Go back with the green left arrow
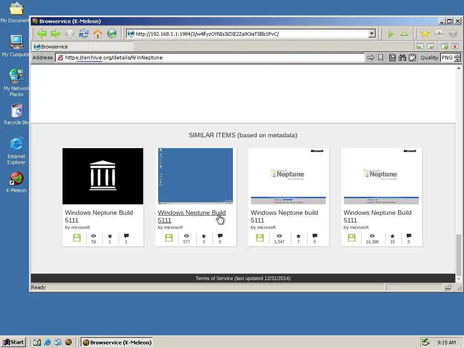 click(42, 34)
